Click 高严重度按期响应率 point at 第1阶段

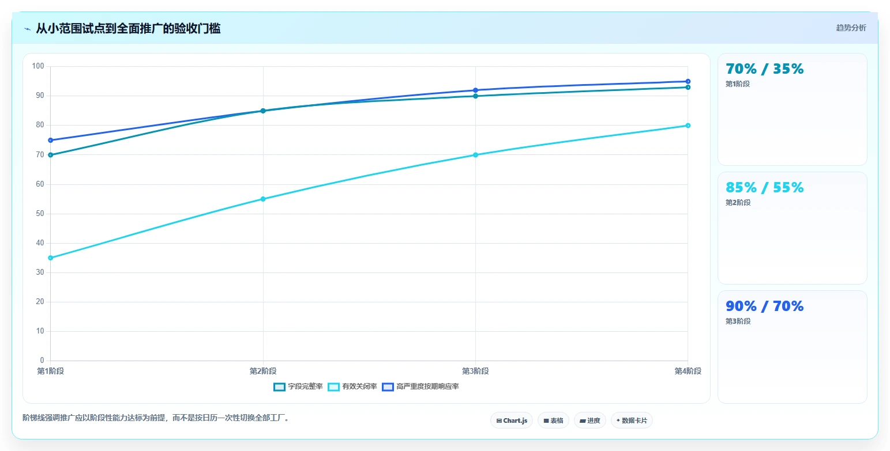51,141
